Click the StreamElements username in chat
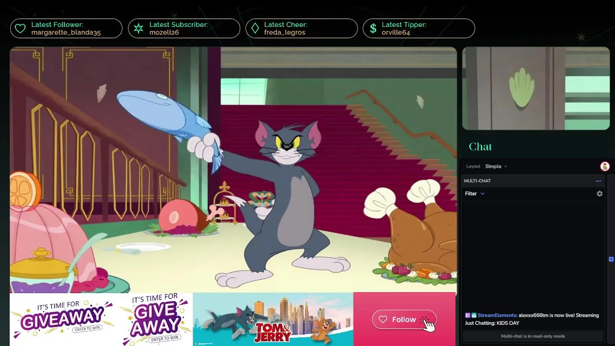 coord(497,315)
